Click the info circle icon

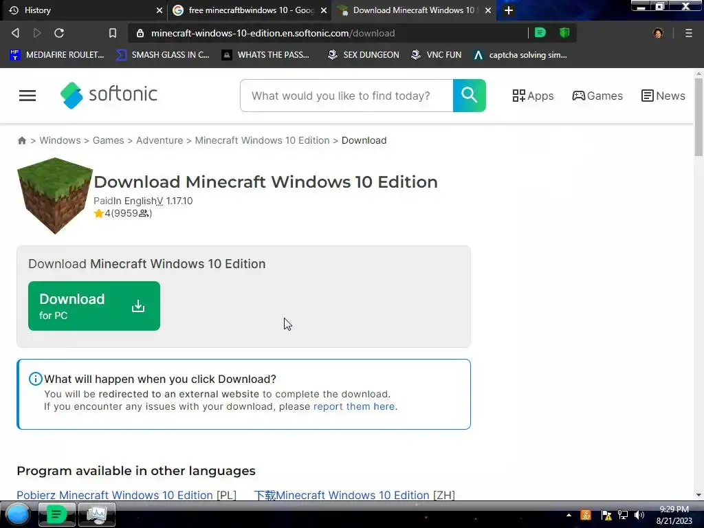[36, 379]
